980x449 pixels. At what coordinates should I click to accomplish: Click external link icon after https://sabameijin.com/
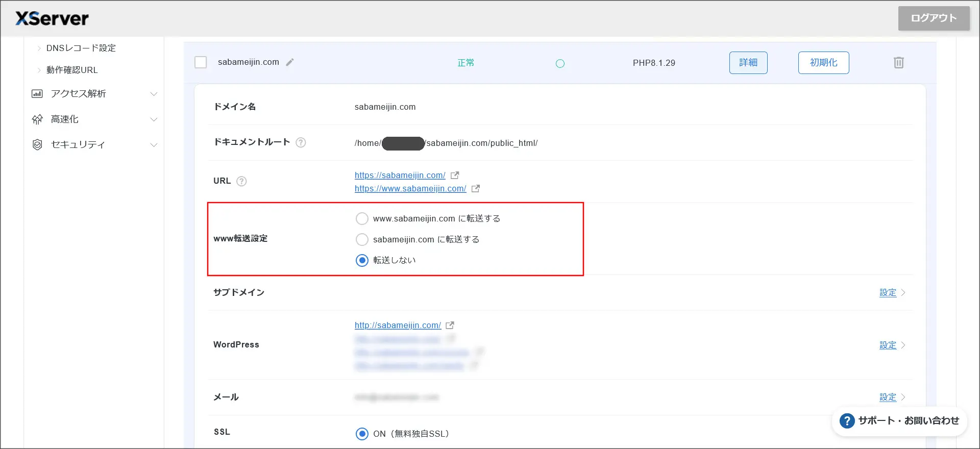[455, 175]
